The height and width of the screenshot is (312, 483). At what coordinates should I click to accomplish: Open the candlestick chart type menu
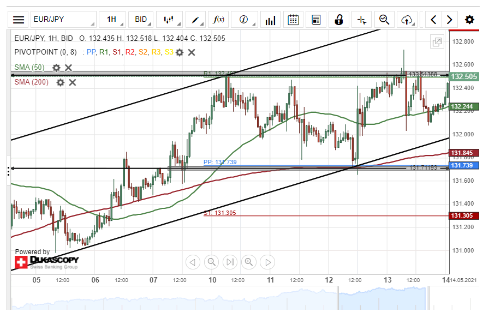pyautogui.click(x=169, y=20)
